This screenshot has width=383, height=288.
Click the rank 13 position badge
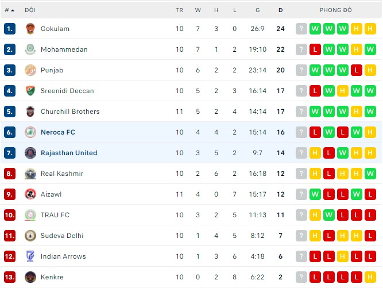coord(10,277)
